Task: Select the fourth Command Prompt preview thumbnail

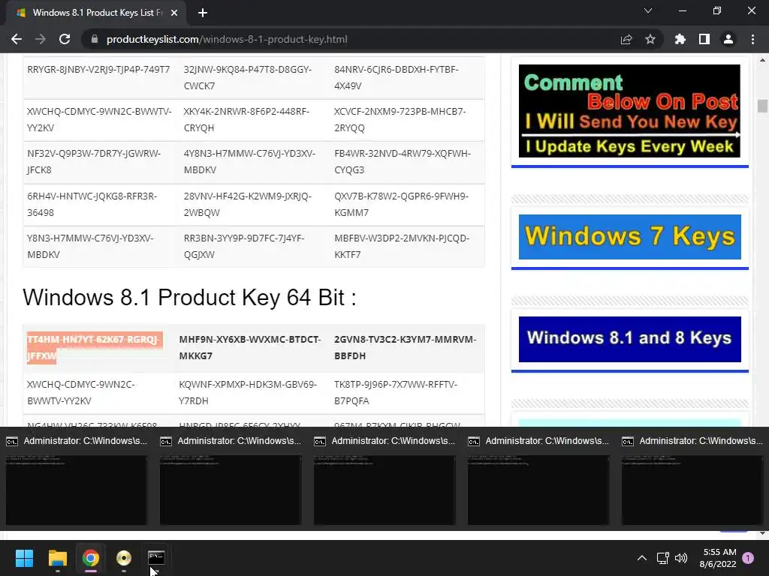Action: (538, 490)
